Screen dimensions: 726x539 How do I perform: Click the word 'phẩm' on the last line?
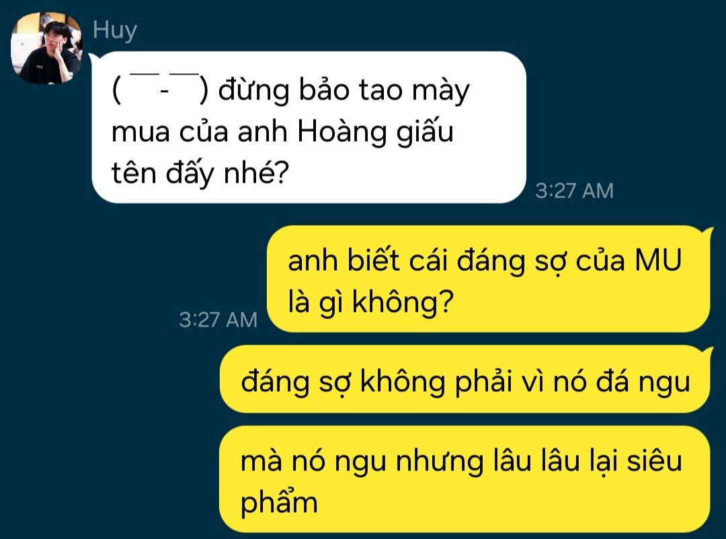pyautogui.click(x=279, y=503)
